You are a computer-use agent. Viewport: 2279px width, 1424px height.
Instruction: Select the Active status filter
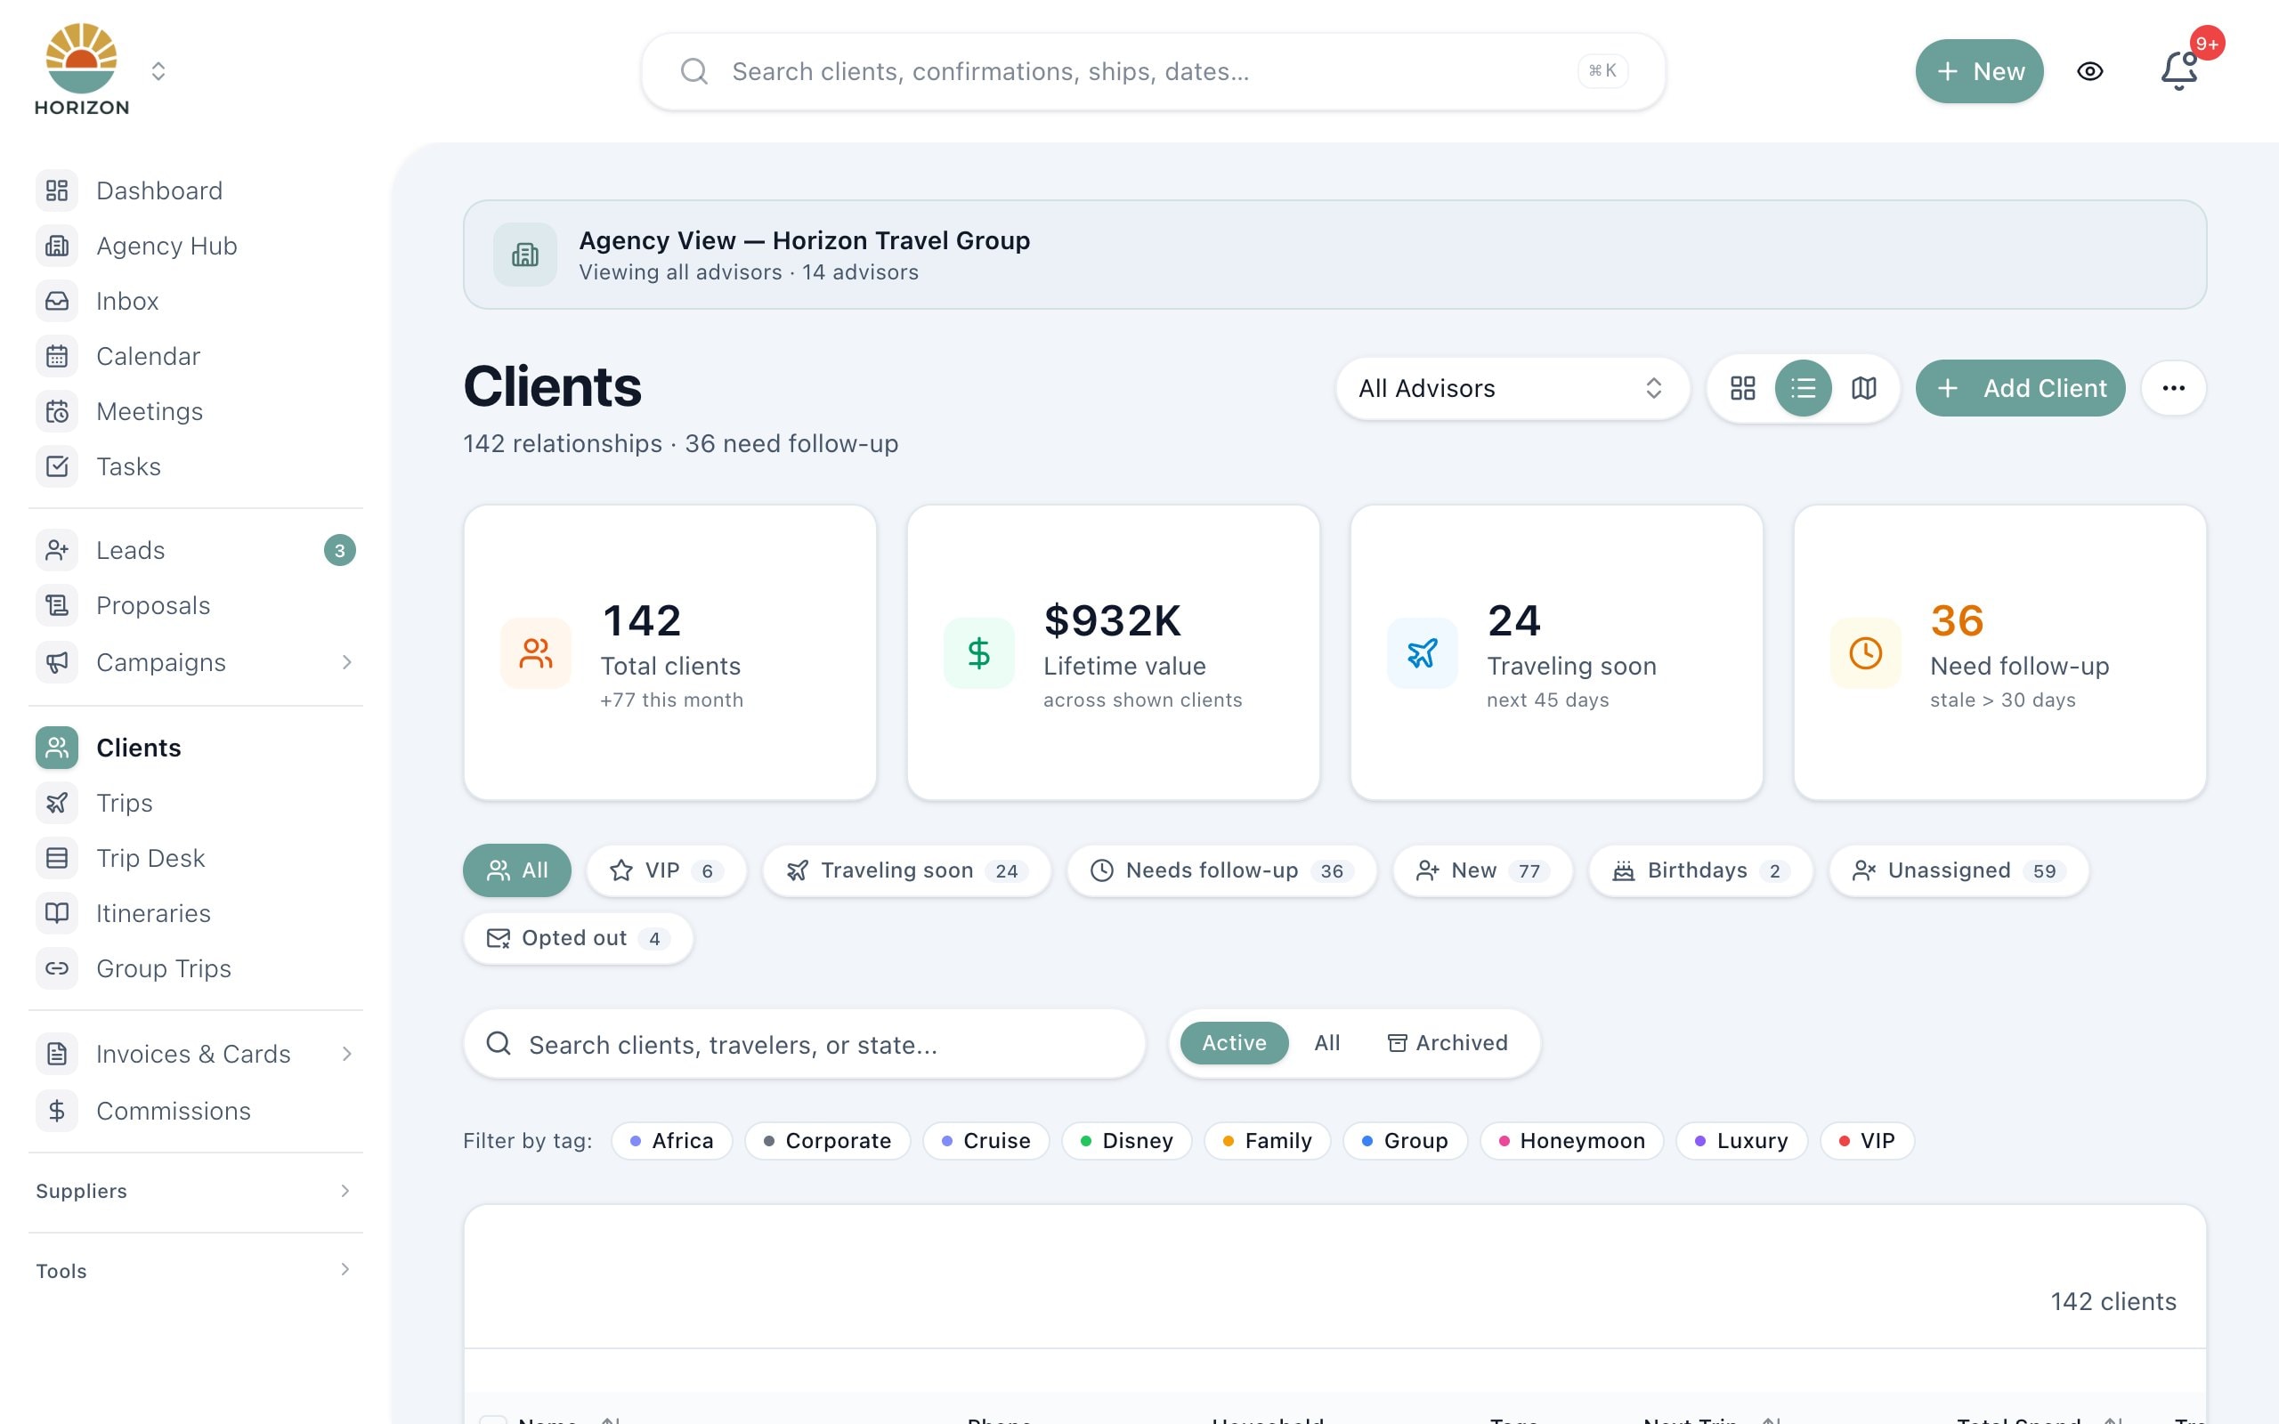pos(1234,1042)
